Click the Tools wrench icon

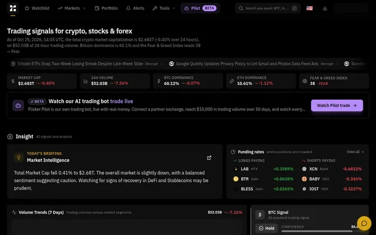[x=155, y=8]
